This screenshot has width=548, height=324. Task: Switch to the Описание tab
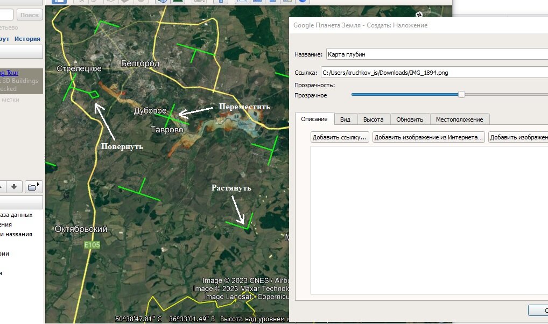314,119
